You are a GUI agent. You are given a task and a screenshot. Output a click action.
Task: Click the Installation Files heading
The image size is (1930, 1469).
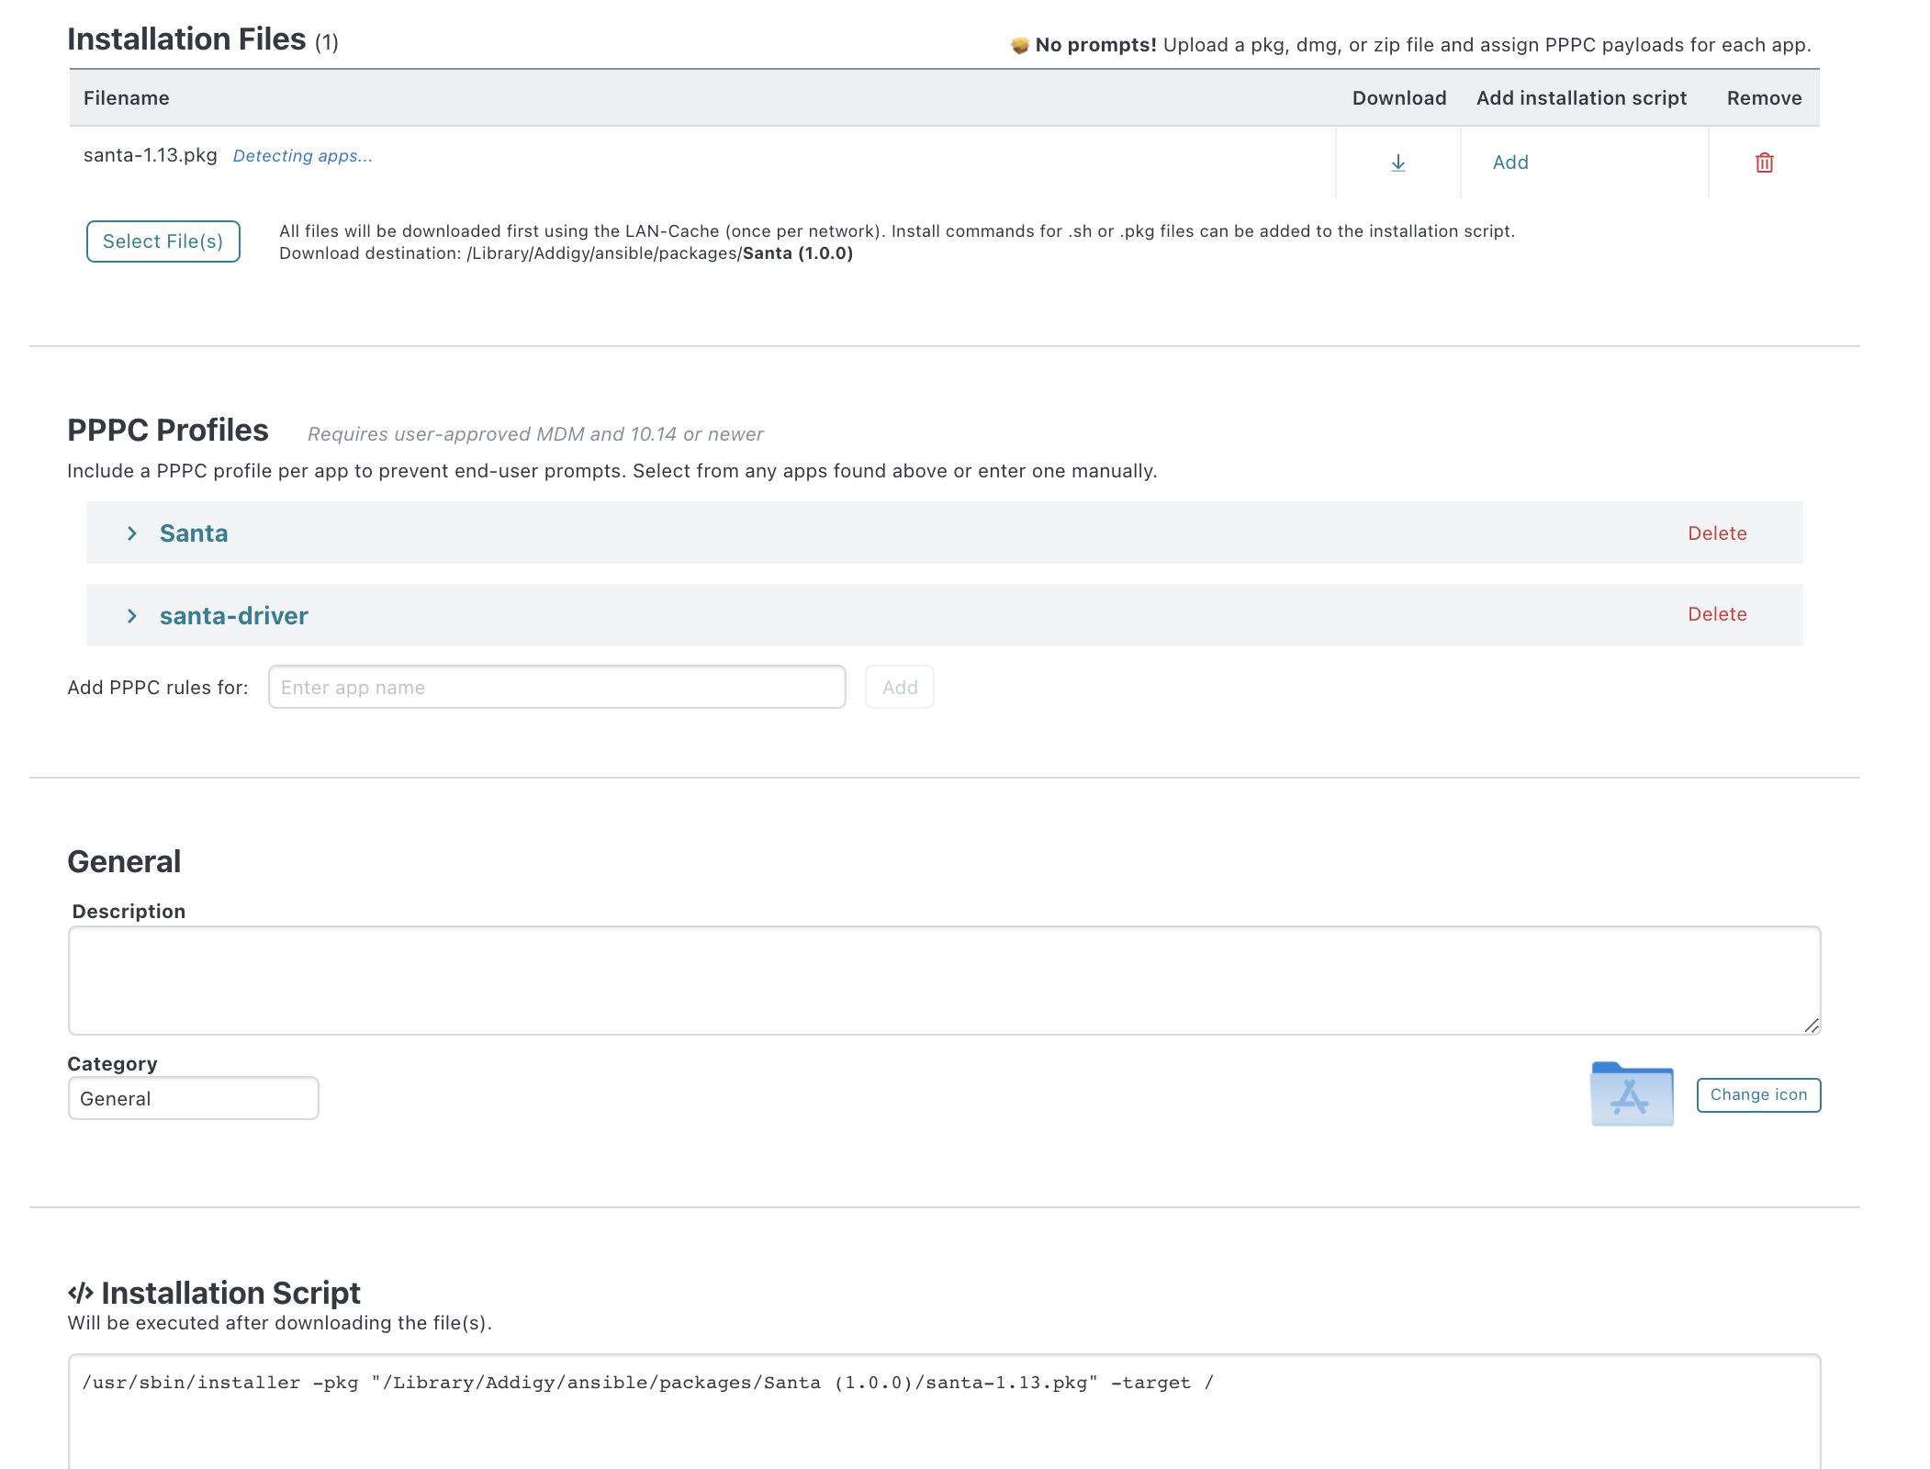(x=186, y=39)
